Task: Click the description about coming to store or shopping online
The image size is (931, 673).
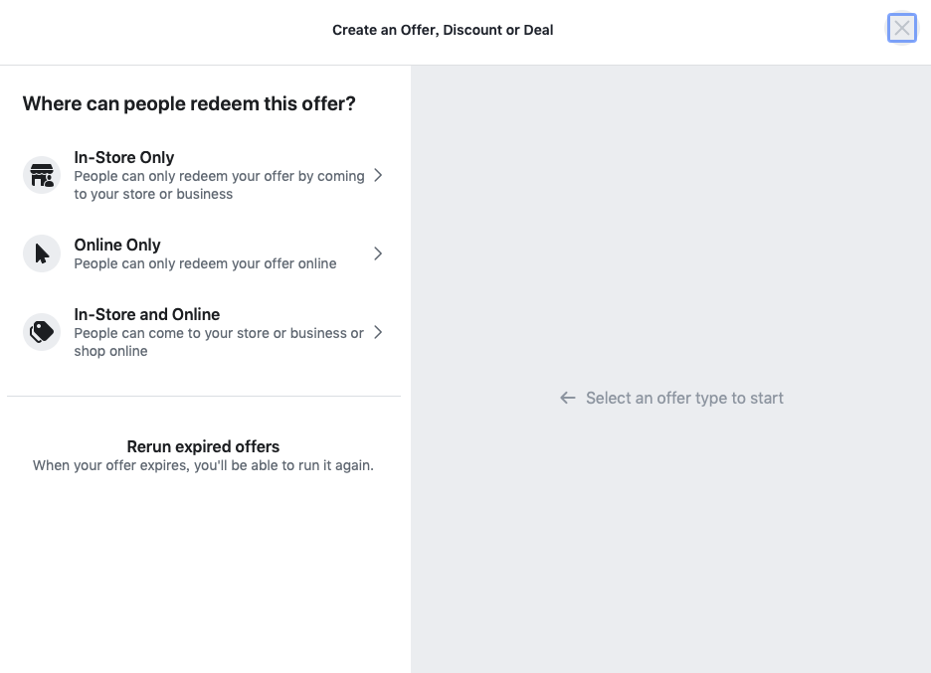Action: point(219,342)
